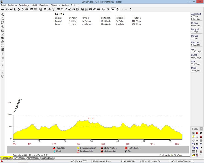Click the watch device download icon
This screenshot has width=204, height=163.
click(x=19, y=9)
